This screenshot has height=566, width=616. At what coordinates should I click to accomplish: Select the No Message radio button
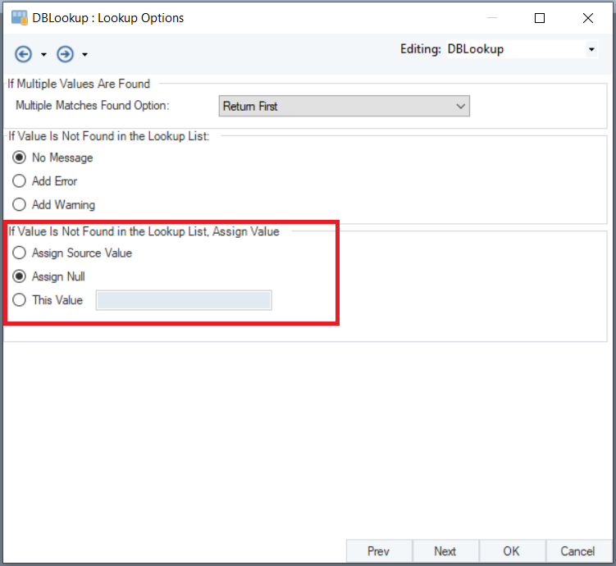coord(20,157)
